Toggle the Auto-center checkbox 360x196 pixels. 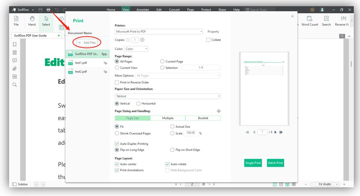(x=117, y=164)
